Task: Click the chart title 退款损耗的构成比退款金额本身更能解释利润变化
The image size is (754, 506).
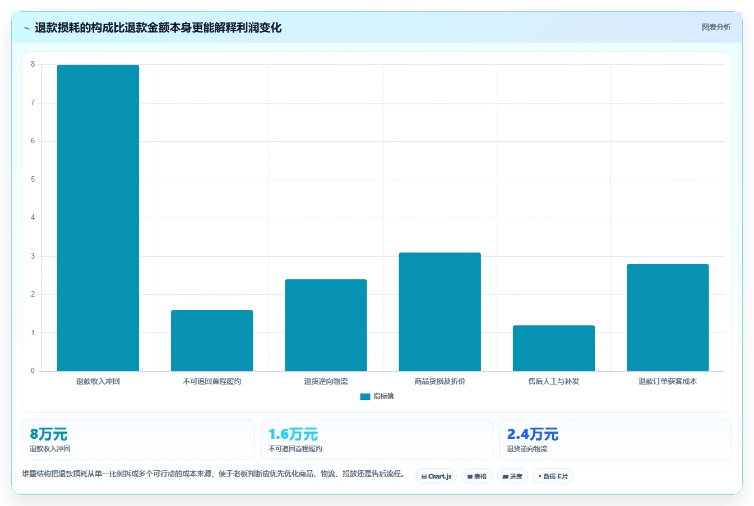Action: (158, 27)
